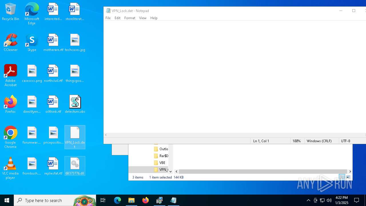Click Notepad status bar Windows (CRLF) text
The height and width of the screenshot is (206, 366).
pyautogui.click(x=319, y=141)
